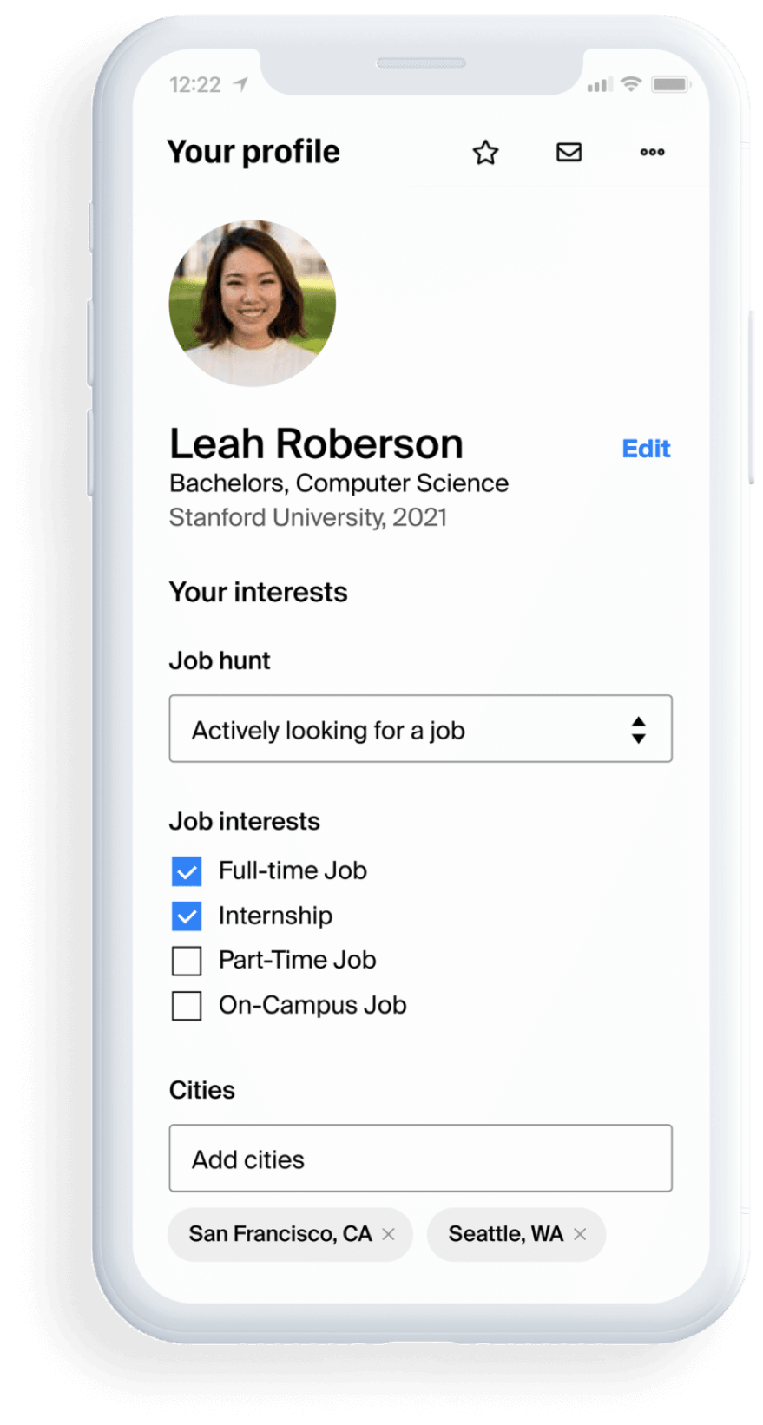Image resolution: width=763 pixels, height=1425 pixels.
Task: Tap the Wi-Fi status icon
Action: click(631, 84)
